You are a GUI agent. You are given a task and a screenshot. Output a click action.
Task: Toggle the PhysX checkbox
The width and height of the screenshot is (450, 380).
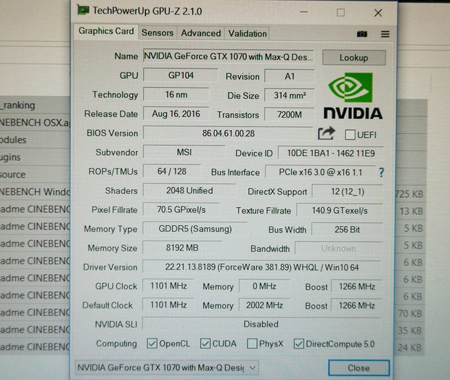coord(252,344)
